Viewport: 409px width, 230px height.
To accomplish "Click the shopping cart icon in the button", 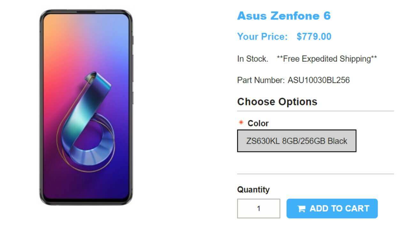I will pyautogui.click(x=301, y=209).
